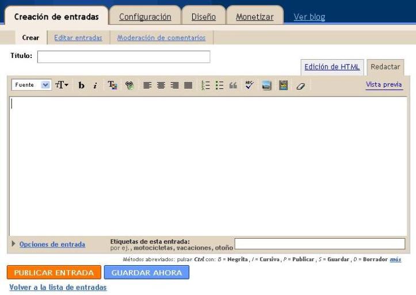Insert a bulleted list
The height and width of the screenshot is (295, 416).
click(x=219, y=85)
